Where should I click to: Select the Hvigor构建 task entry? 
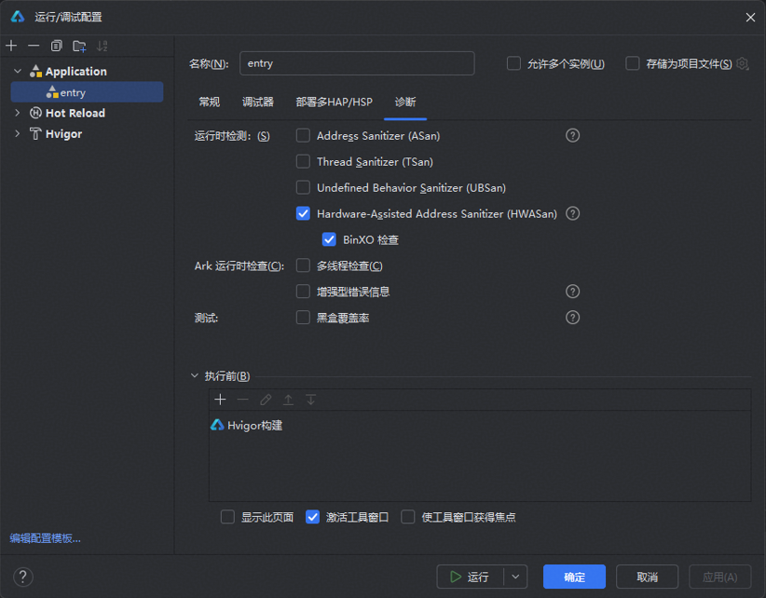[x=247, y=425]
